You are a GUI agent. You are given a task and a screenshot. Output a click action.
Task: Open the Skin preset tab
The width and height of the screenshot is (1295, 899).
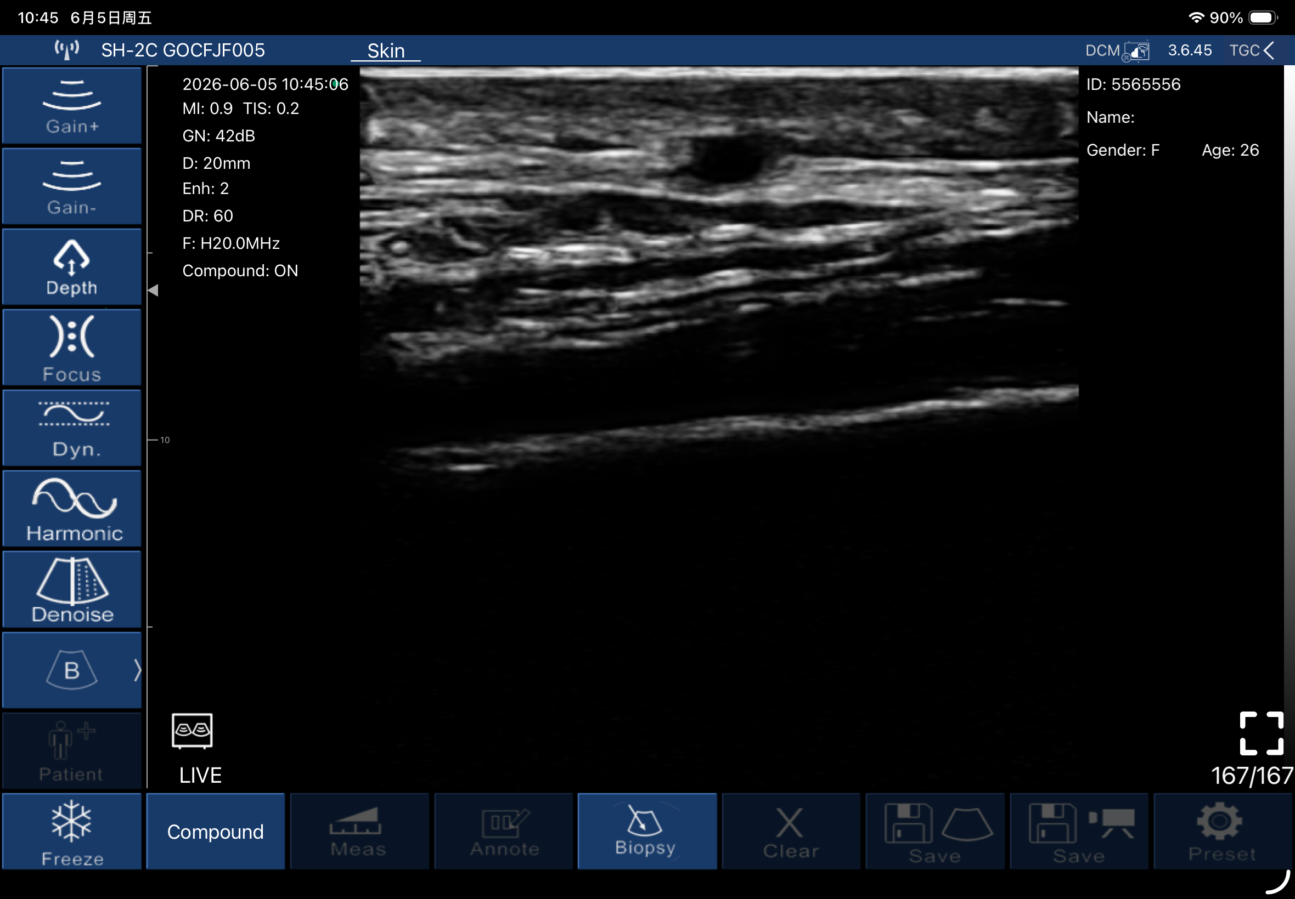(x=386, y=50)
